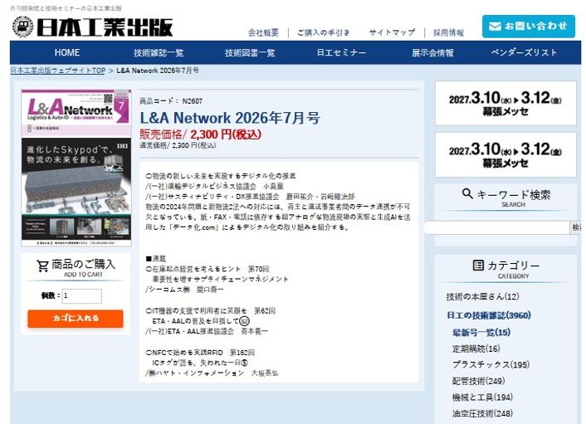Open 最新号一覧(15) category
This screenshot has width=586, height=424.
click(x=481, y=333)
